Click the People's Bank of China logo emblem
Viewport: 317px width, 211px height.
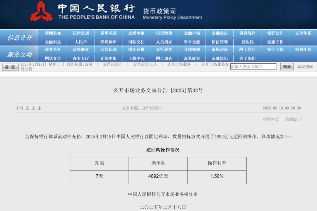click(41, 11)
